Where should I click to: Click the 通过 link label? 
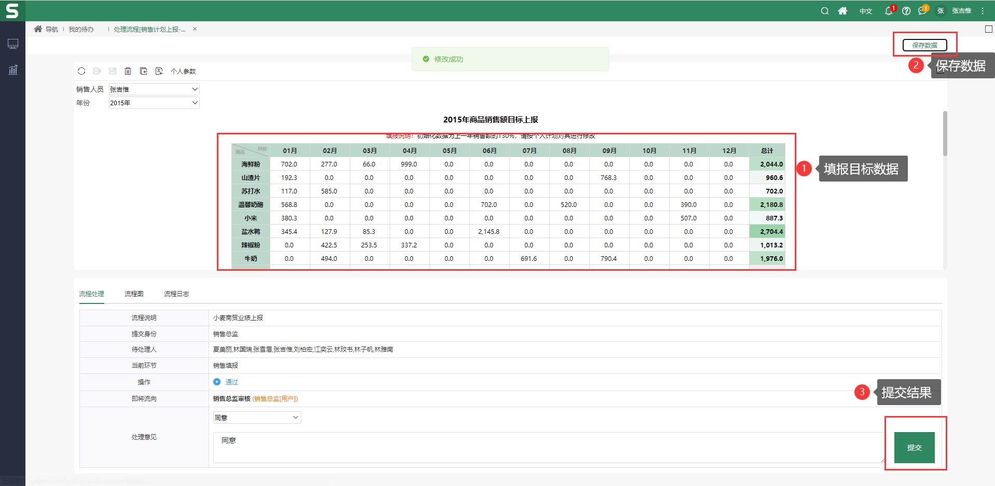(231, 382)
